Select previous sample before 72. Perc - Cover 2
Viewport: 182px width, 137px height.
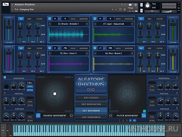pos(50,53)
